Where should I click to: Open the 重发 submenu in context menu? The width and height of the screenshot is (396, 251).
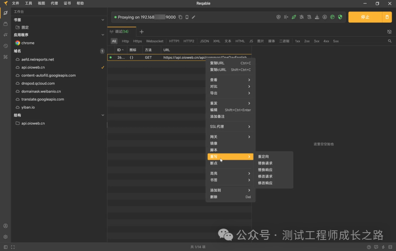230,103
